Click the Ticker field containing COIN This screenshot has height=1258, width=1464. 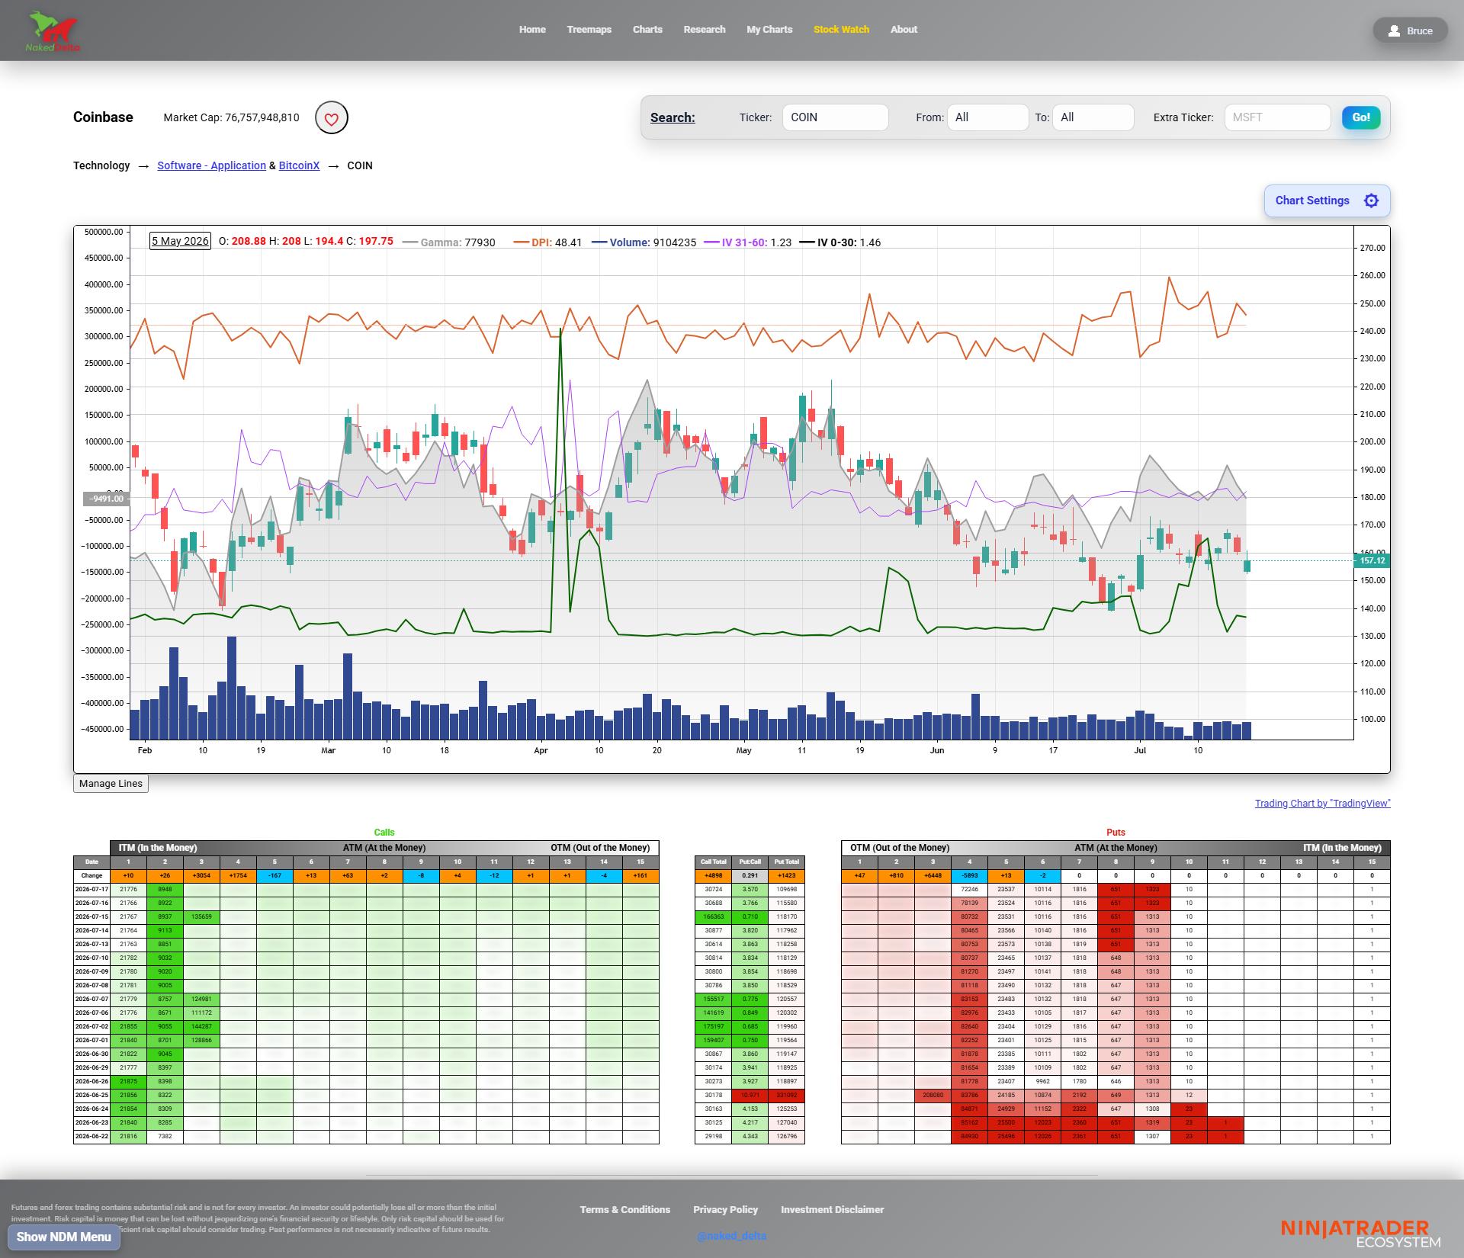(x=835, y=117)
